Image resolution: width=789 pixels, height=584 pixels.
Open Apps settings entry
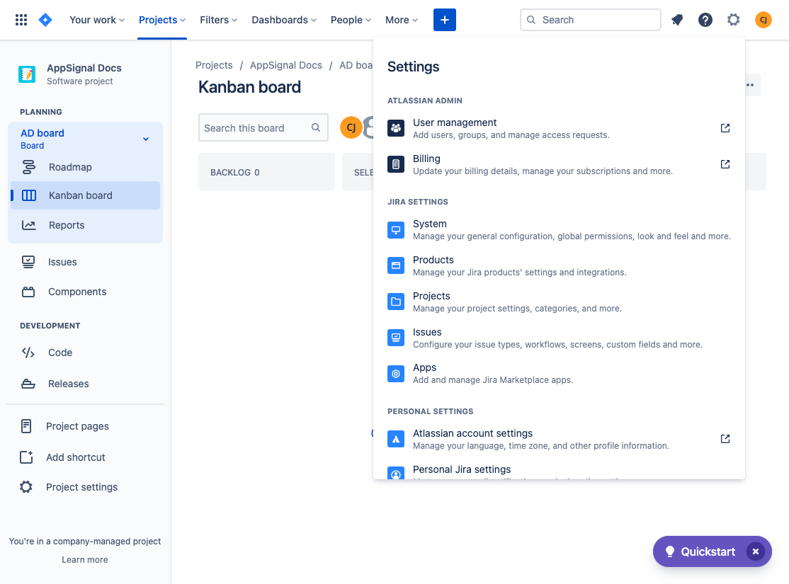pyautogui.click(x=559, y=374)
